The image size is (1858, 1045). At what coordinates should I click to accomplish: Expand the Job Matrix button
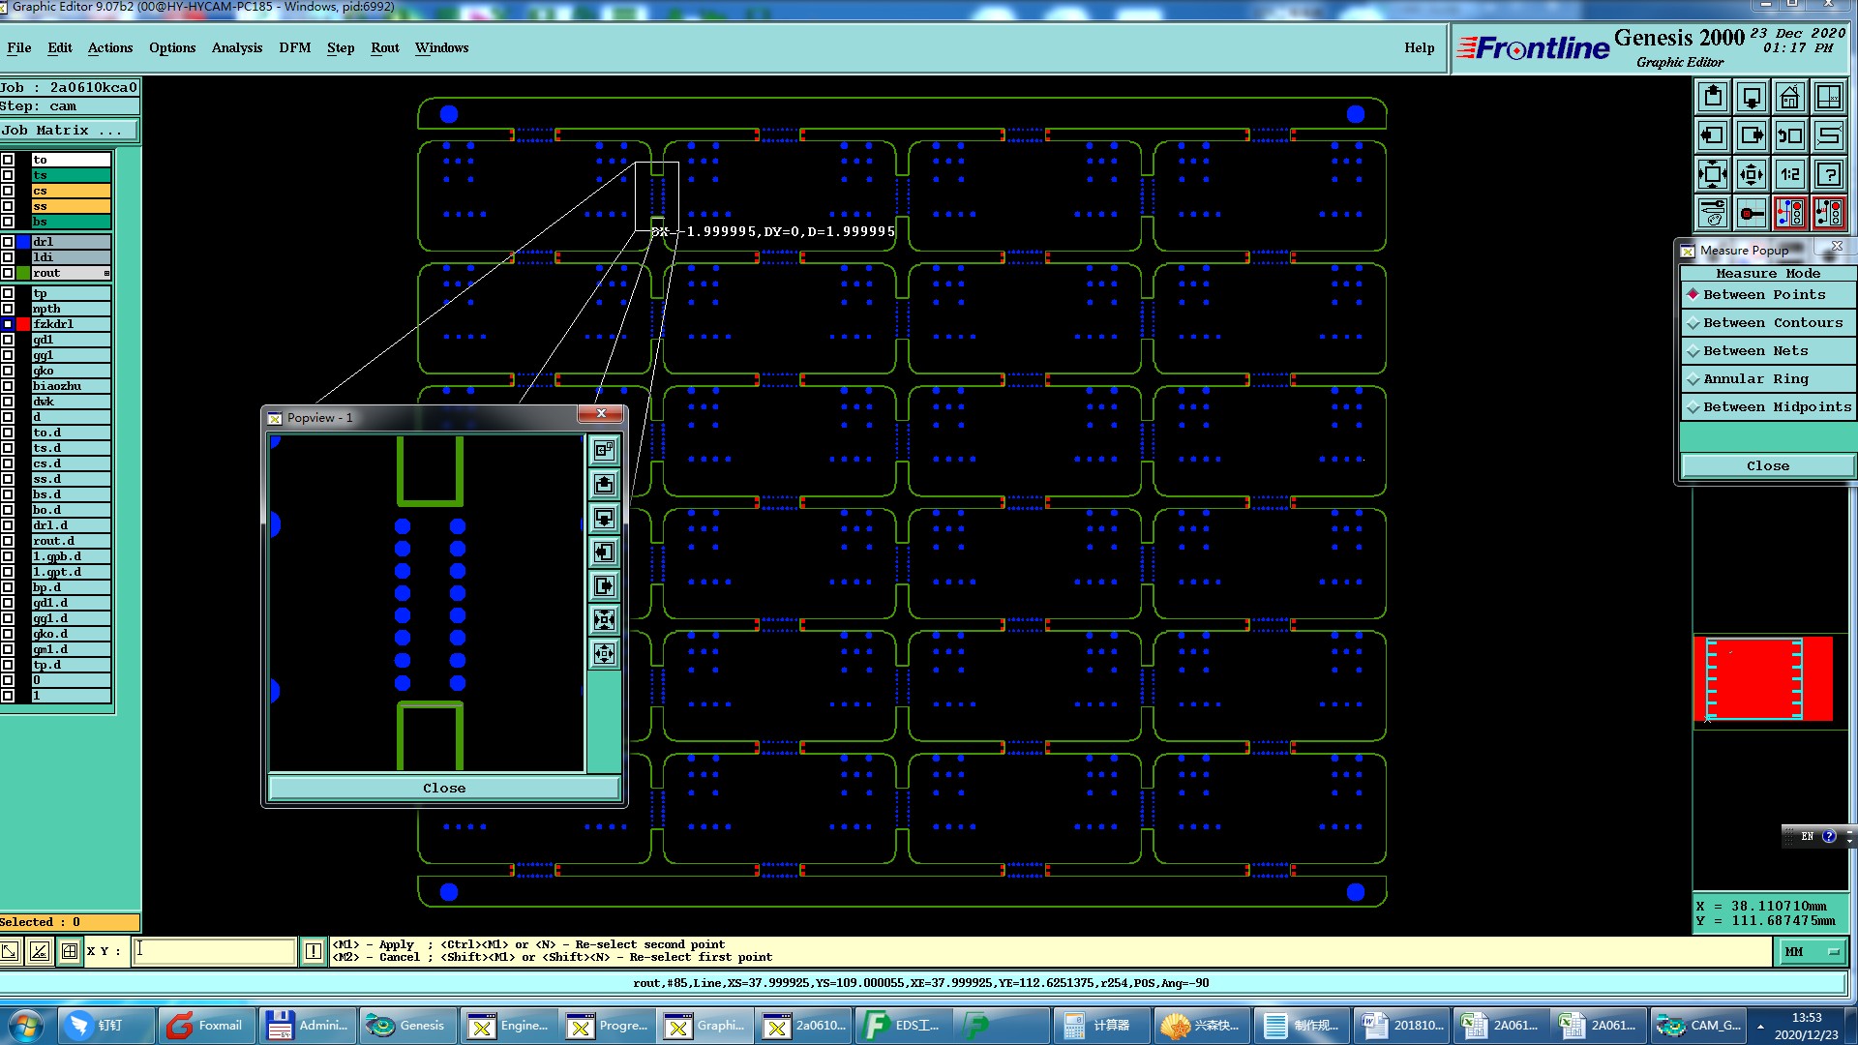[68, 130]
